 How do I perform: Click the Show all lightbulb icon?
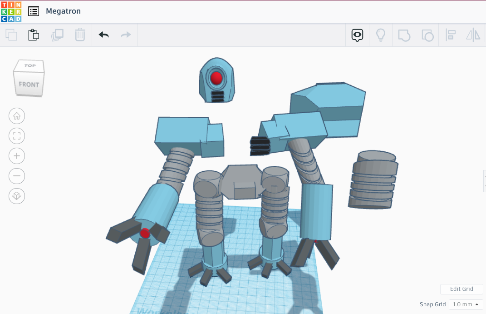(381, 35)
